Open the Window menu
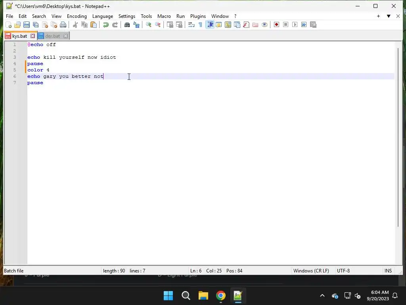Screen dimensions: 406x305 tap(220, 16)
